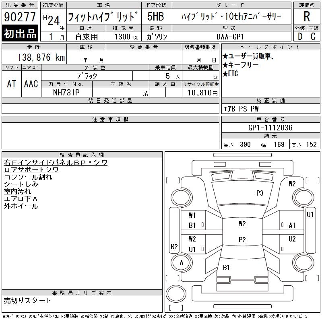Image resolution: width=322 pixels, height=322 pixels.
Task: Select the 初出品 black badge
Action: click(20, 33)
